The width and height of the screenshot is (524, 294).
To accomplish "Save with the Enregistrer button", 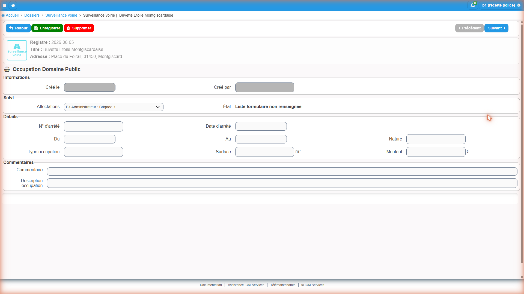I will click(47, 28).
